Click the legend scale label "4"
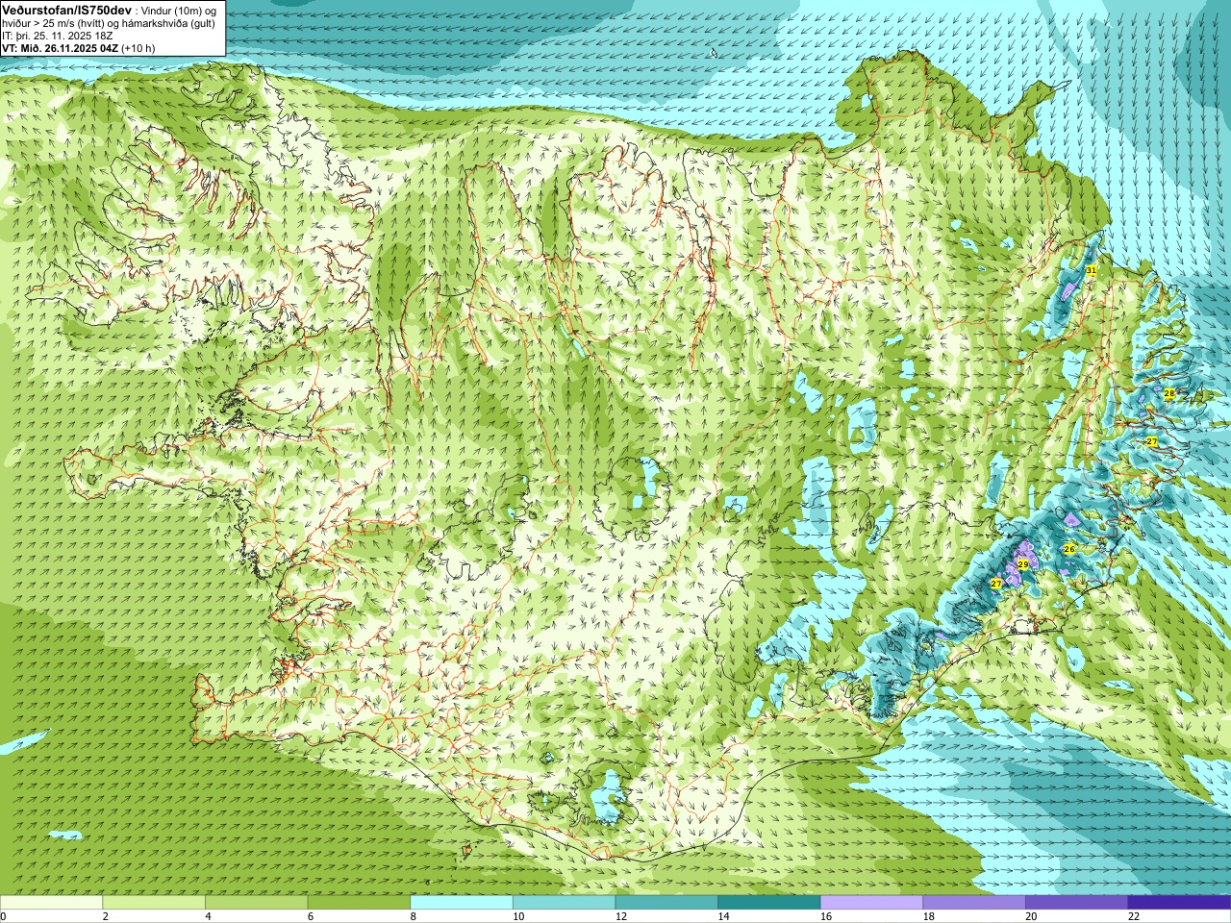This screenshot has height=923, width=1231. point(208,916)
